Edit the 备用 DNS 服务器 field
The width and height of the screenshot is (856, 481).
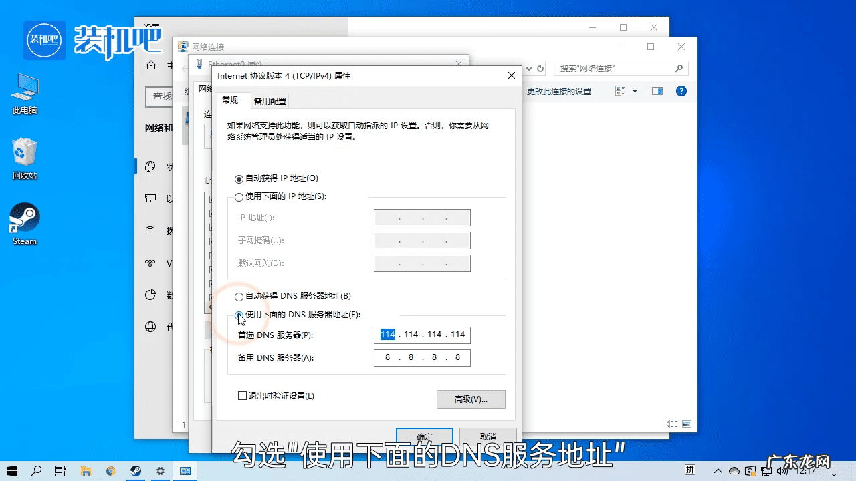coord(422,357)
